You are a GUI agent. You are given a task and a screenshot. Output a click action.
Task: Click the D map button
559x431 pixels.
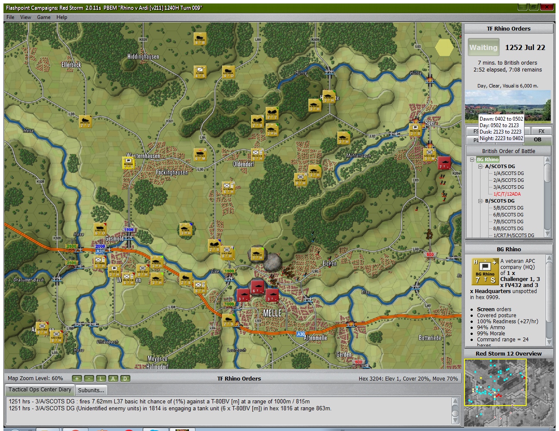coord(125,378)
